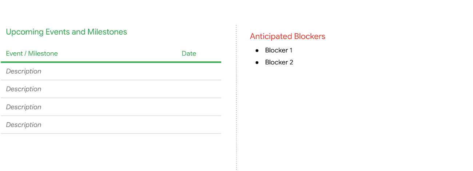Click the bullet point beside Blocker 1

[x=257, y=50]
